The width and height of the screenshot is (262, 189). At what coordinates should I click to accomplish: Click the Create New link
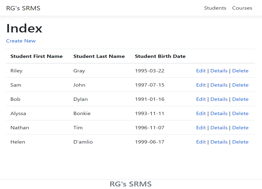pos(21,41)
